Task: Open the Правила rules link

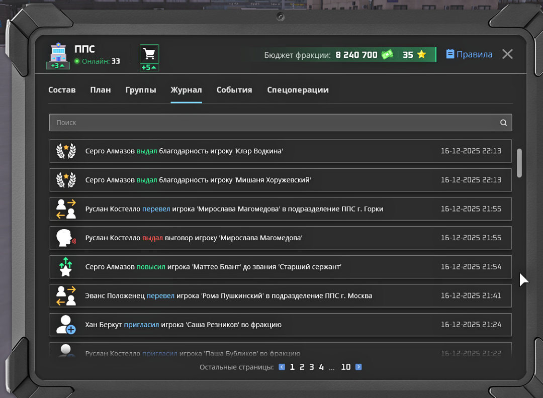Action: tap(469, 54)
